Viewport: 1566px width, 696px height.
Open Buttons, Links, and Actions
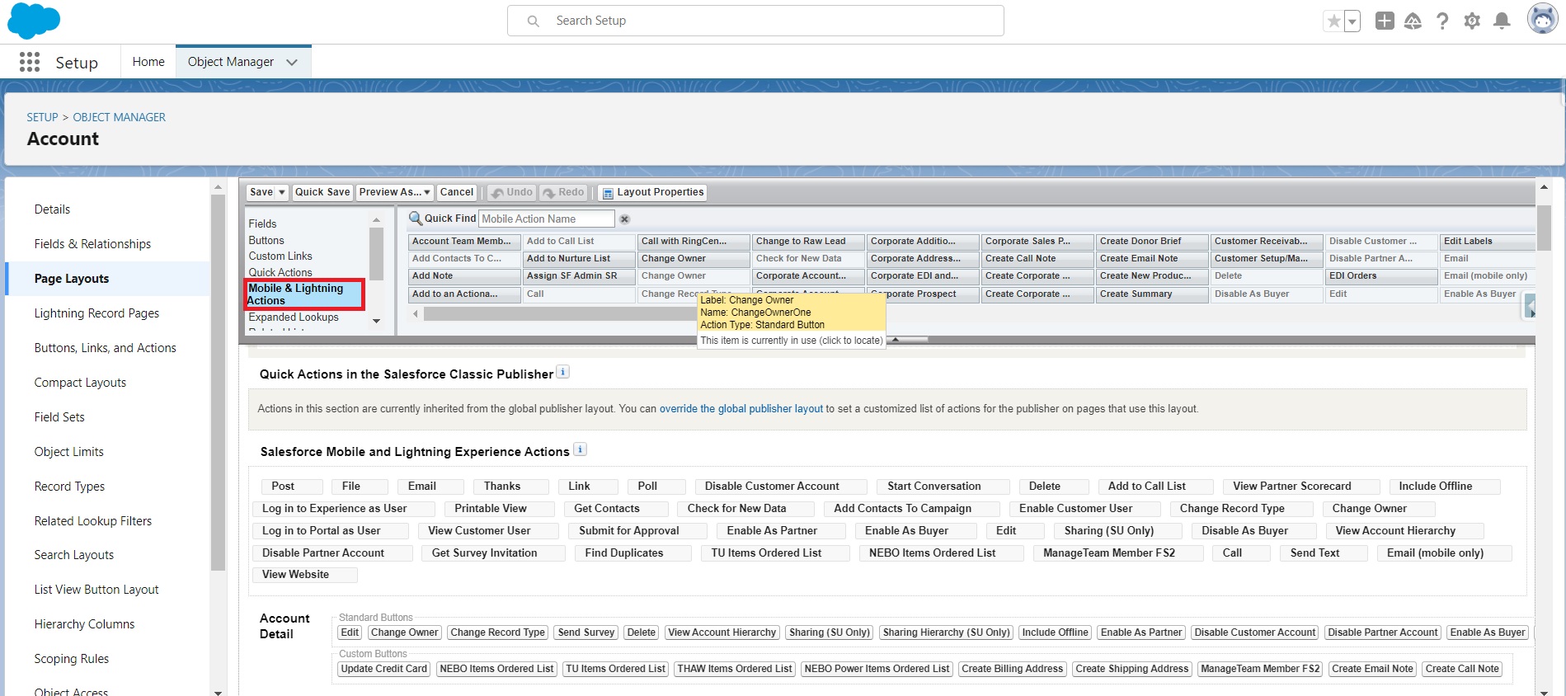point(105,348)
